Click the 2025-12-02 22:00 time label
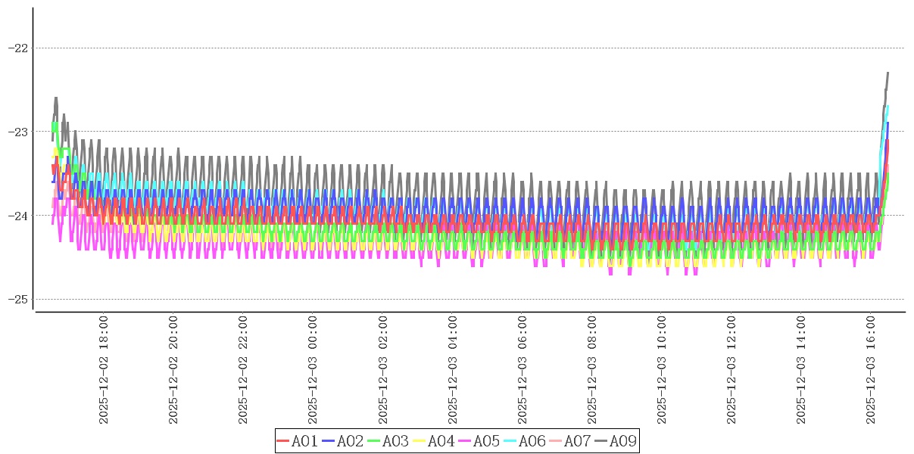This screenshot has width=914, height=454. click(244, 371)
